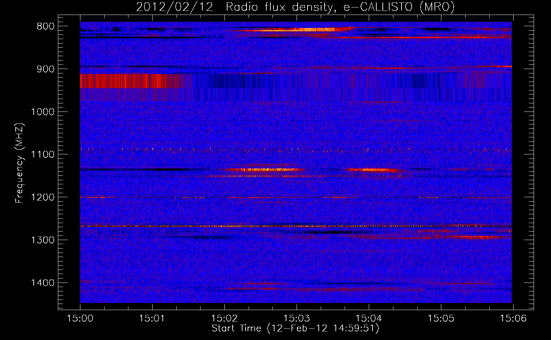Click the 15:00 time tick label
Screen dimensions: 551x340
click(80, 319)
